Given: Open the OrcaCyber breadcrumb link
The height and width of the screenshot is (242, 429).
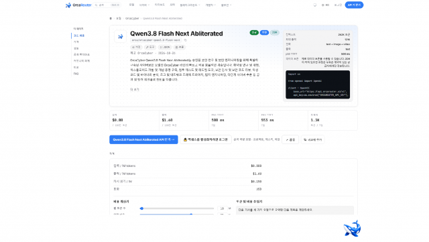Looking at the screenshot, I should 132,18.
